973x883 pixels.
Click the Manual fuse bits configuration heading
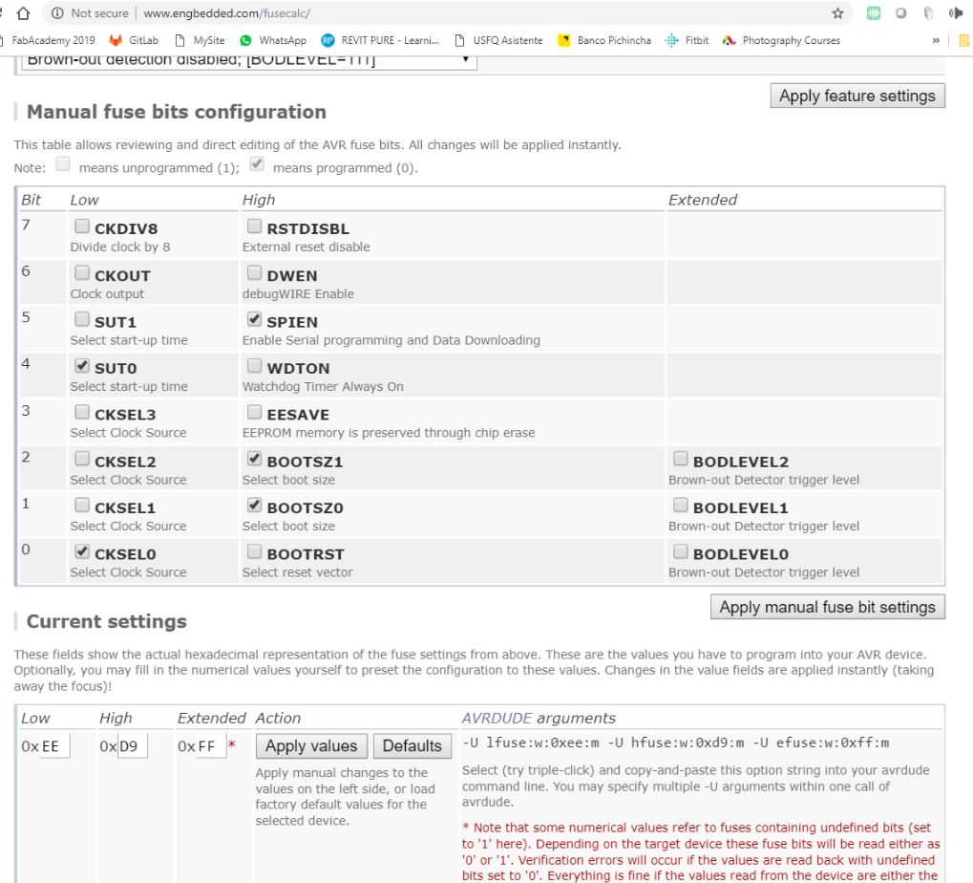[177, 112]
